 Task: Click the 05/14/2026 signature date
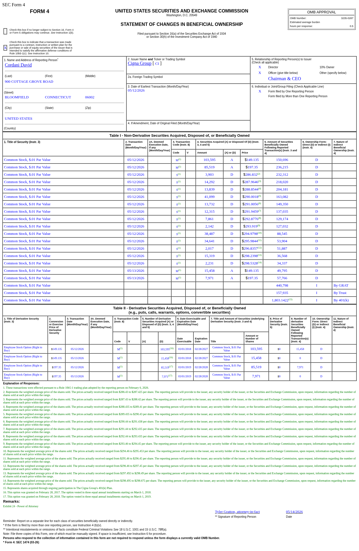294,512
